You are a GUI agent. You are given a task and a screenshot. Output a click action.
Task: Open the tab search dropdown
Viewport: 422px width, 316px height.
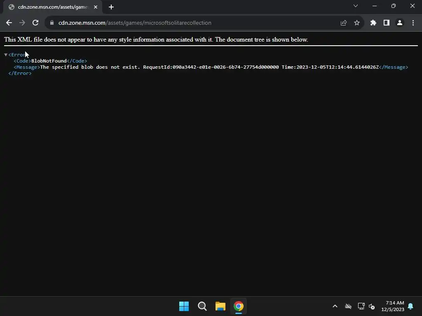click(x=356, y=6)
